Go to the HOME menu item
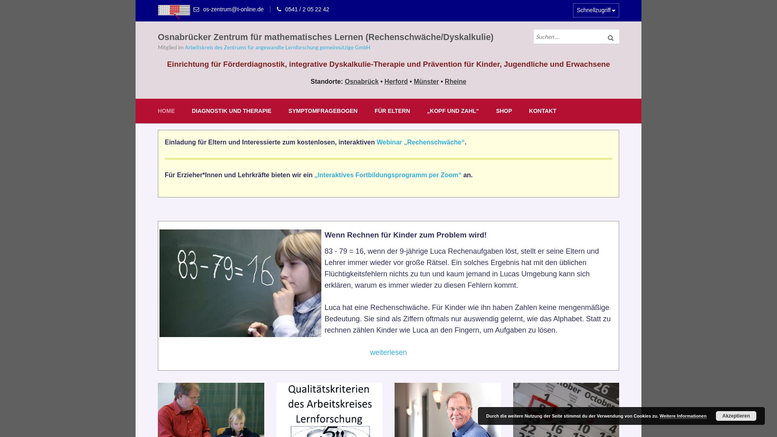The height and width of the screenshot is (437, 777). (x=166, y=111)
